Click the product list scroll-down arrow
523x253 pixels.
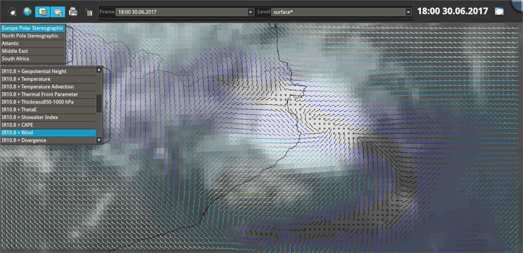pyautogui.click(x=99, y=140)
